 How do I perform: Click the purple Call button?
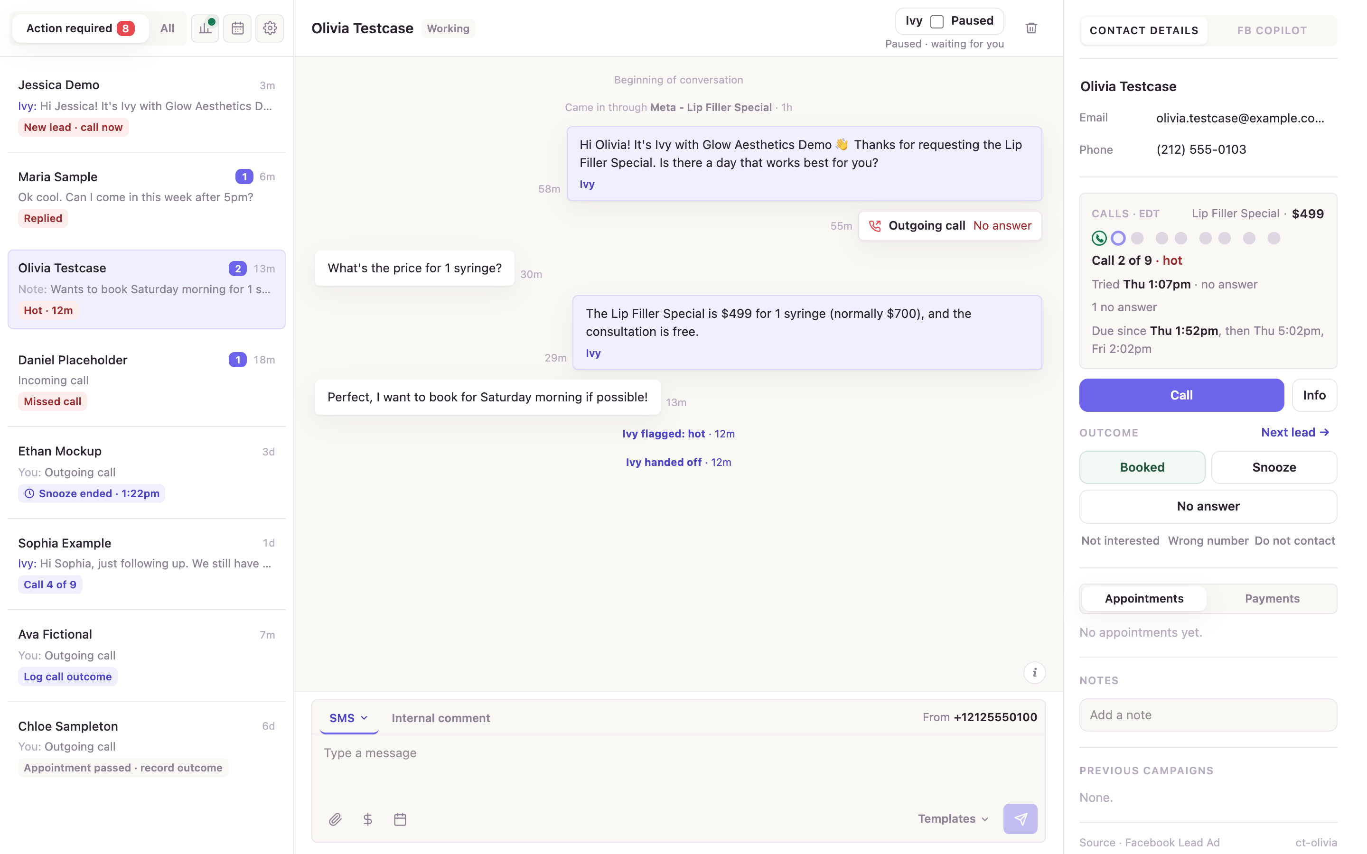(1181, 395)
